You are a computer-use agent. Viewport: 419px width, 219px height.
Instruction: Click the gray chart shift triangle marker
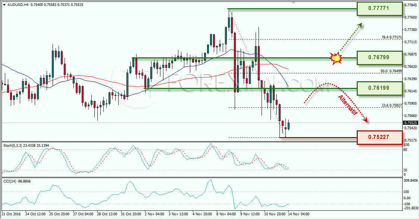293,3
